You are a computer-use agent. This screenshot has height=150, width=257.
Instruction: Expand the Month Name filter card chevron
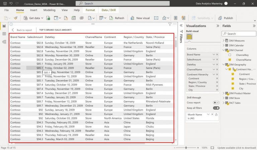coord(208,114)
